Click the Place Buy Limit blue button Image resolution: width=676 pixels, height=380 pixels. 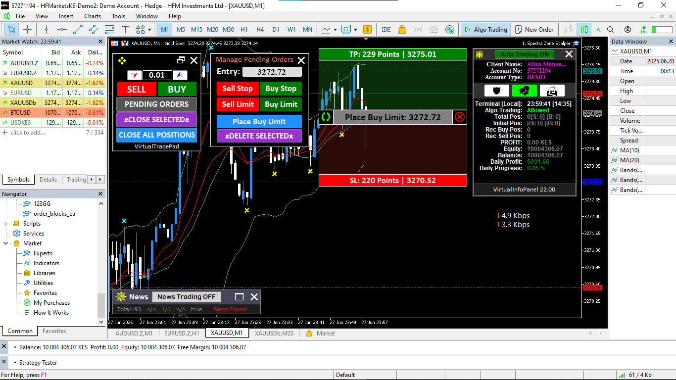click(259, 122)
